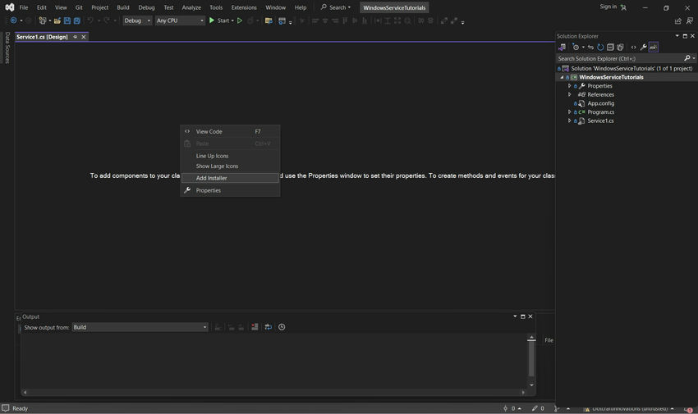Image resolution: width=698 pixels, height=414 pixels.
Task: Save the current file with the disk icon
Action: [x=67, y=20]
